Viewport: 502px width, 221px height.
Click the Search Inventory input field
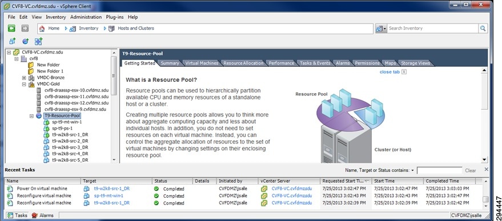(x=433, y=28)
